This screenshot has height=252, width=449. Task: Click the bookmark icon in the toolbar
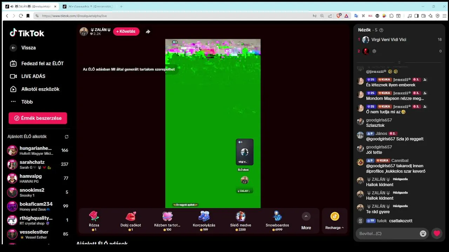(28, 16)
